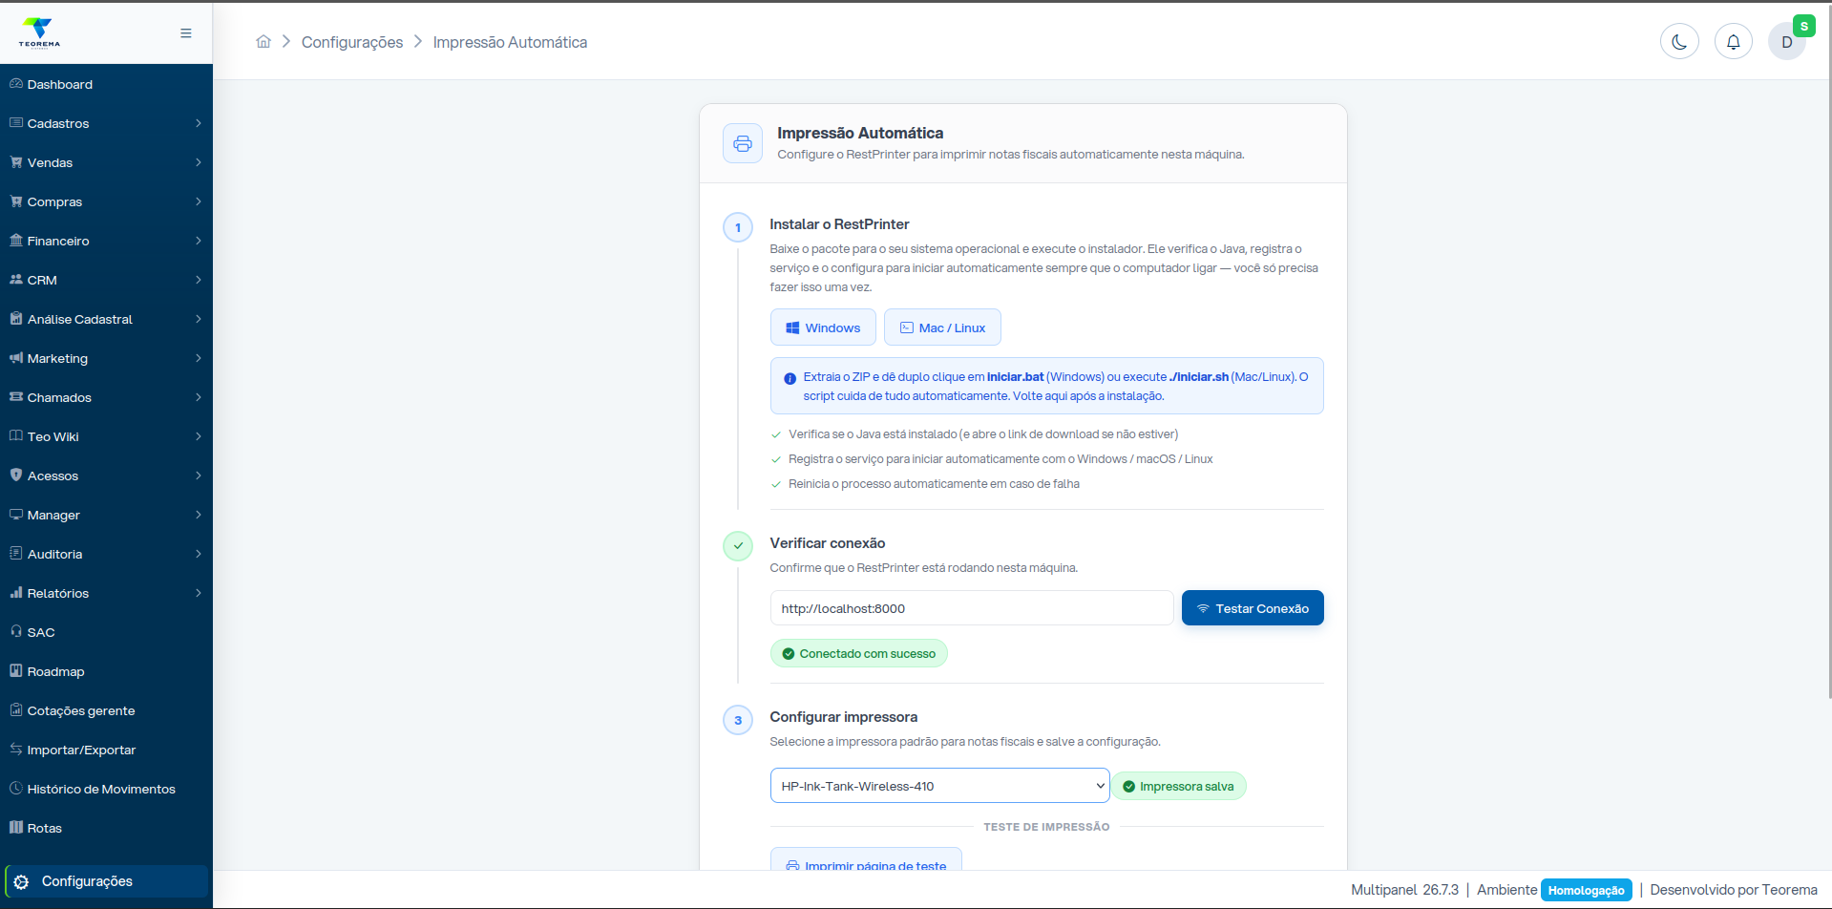This screenshot has width=1832, height=909.
Task: Open user avatar D menu
Action: (1787, 42)
